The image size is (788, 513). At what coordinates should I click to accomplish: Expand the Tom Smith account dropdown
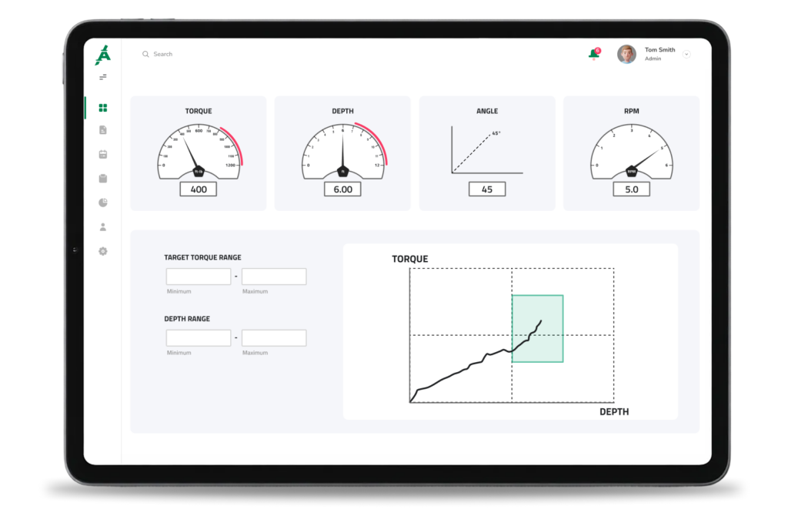[686, 54]
